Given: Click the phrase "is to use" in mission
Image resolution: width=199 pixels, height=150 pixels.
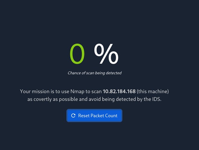Looking at the screenshot, I should pos(60,91).
